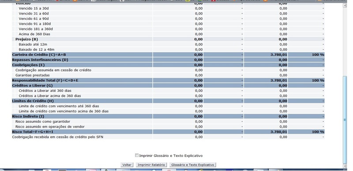Click 100 % in the Risco Total row
Viewport: 353px width, 171px height.
318,132
